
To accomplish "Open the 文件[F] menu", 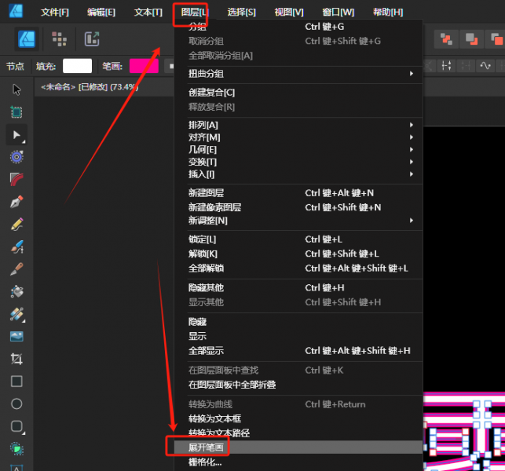I will pyautogui.click(x=55, y=13).
